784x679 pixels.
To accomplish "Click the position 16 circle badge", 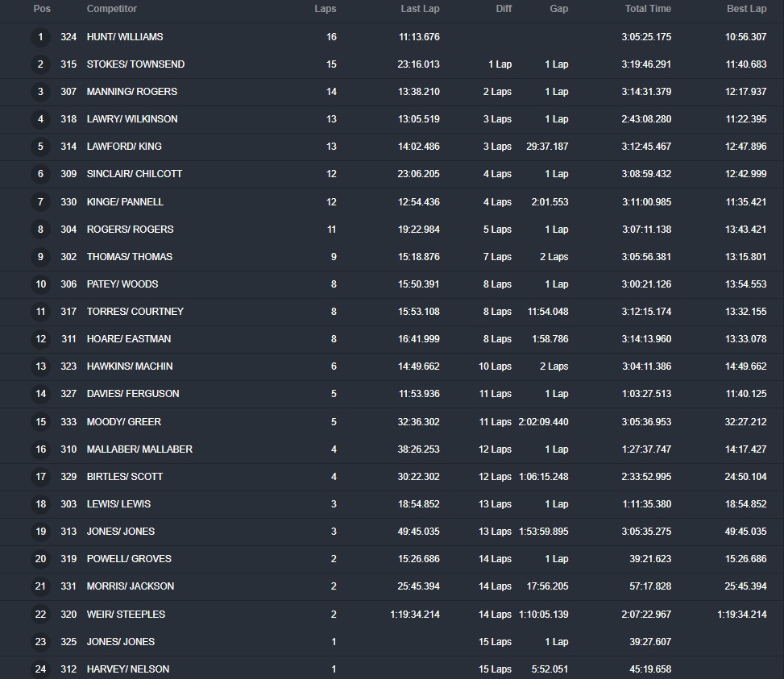I will 41,449.
